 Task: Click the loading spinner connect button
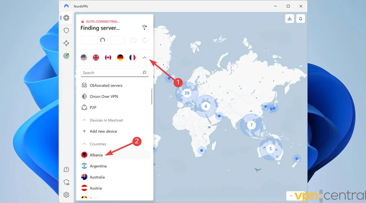(x=102, y=40)
